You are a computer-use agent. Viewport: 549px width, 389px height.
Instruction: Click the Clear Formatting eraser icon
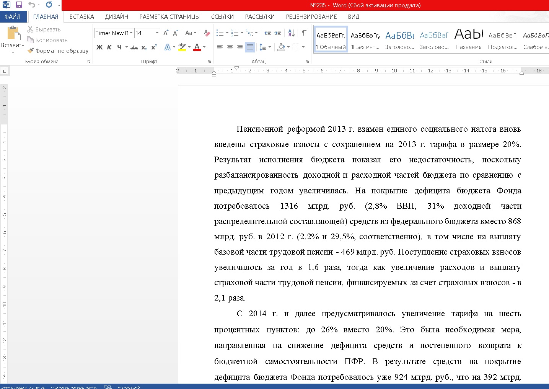207,33
